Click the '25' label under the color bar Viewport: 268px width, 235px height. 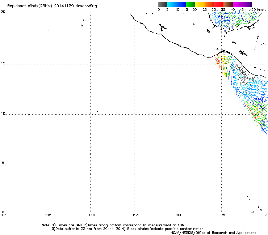click(205, 10)
